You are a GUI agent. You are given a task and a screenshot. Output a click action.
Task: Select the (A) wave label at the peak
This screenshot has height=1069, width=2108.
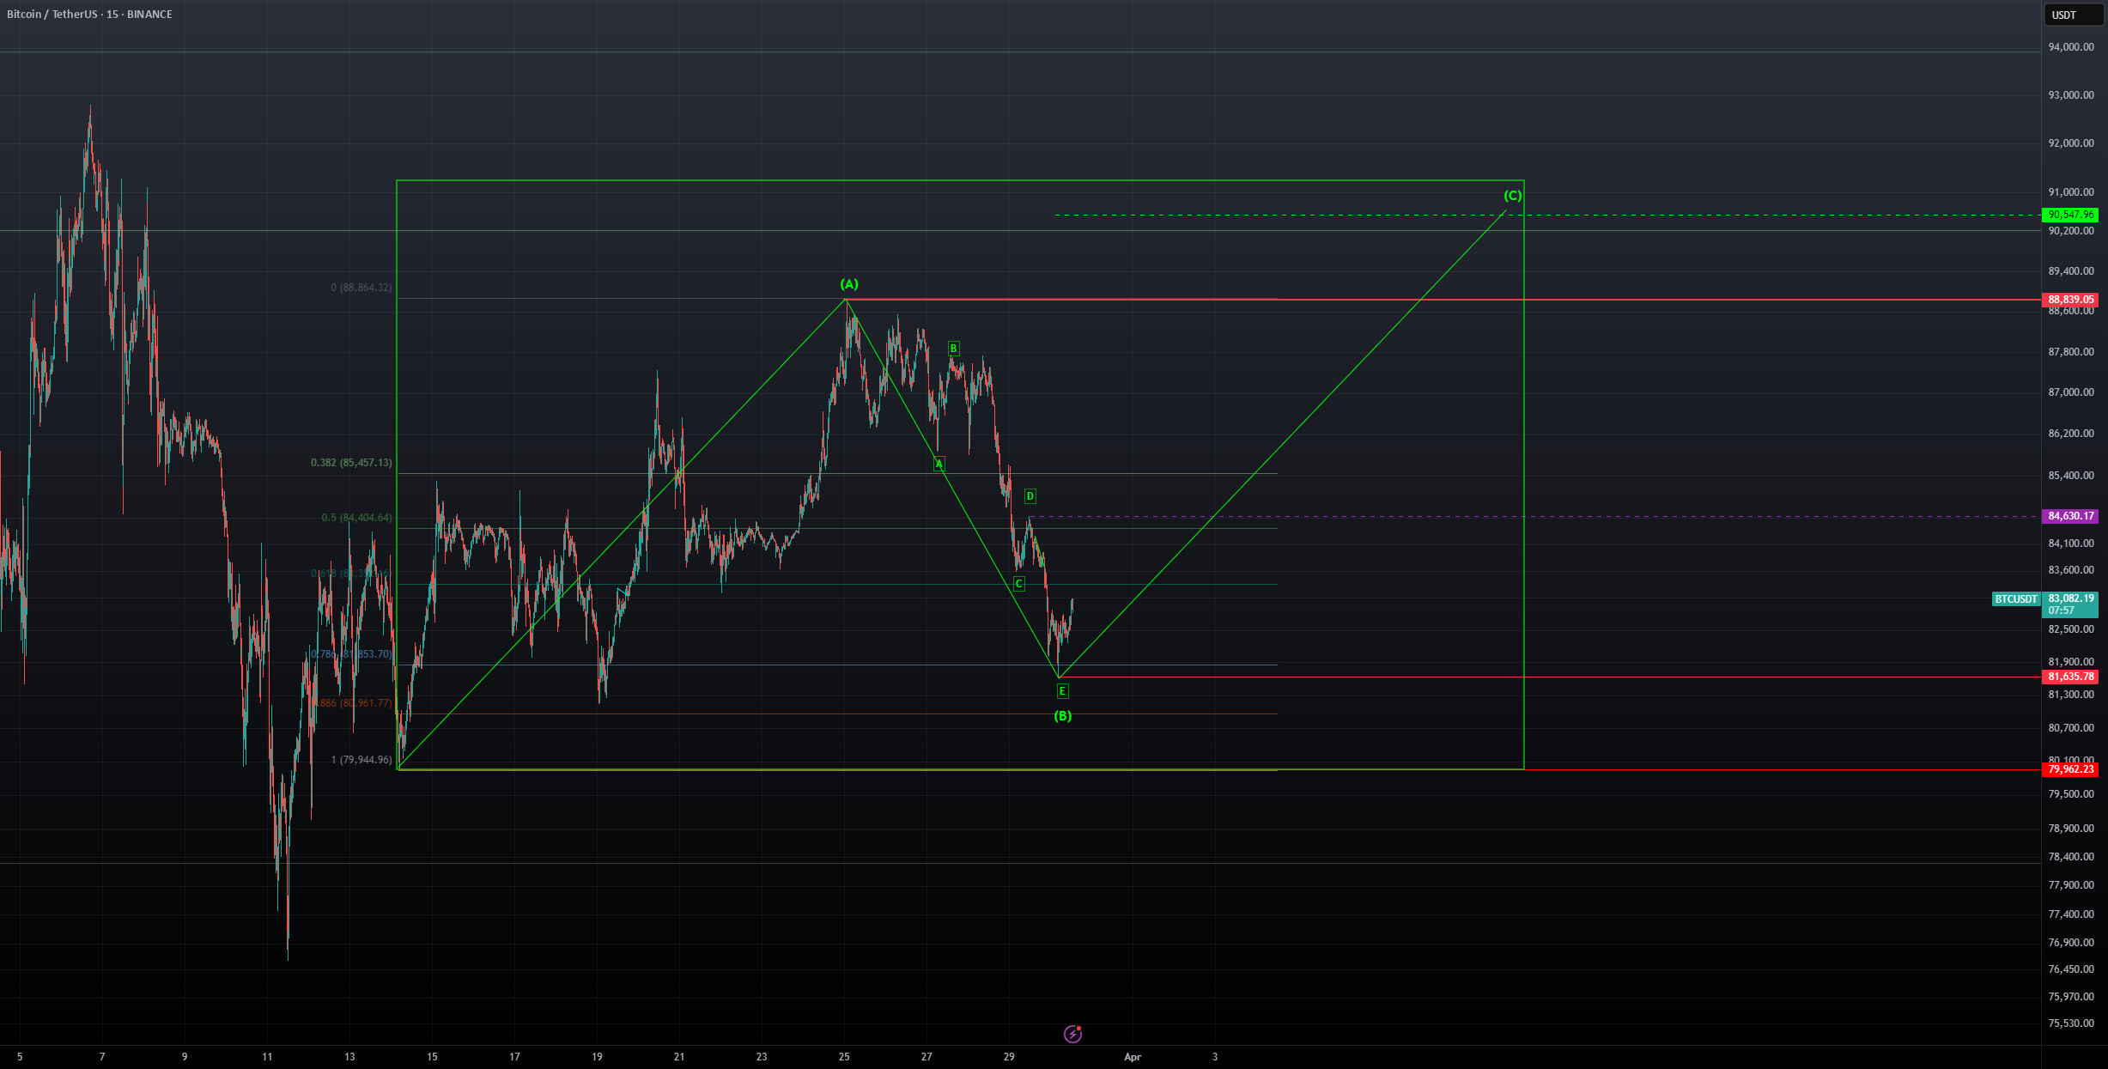(x=849, y=284)
